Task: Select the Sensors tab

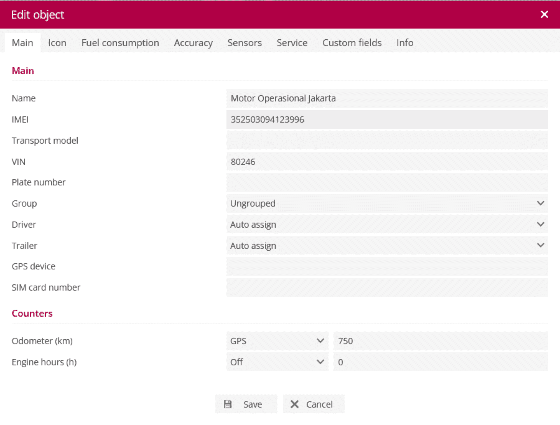Action: (244, 43)
